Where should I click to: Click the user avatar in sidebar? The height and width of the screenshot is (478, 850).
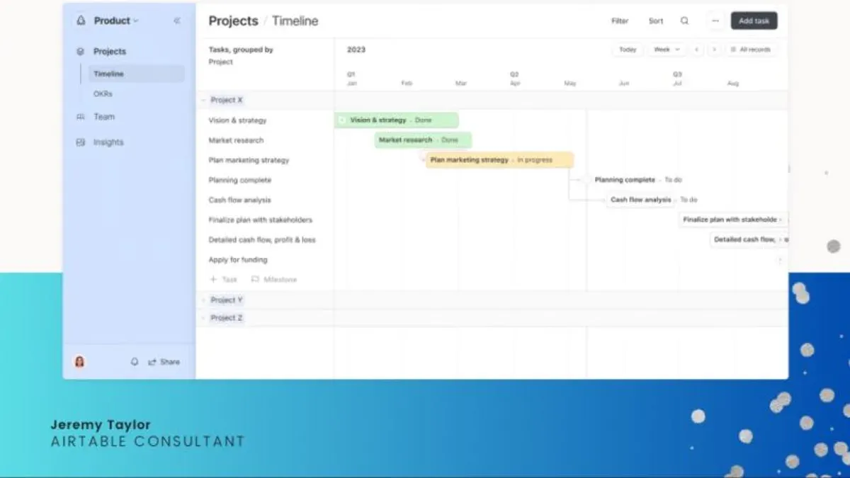tap(79, 362)
